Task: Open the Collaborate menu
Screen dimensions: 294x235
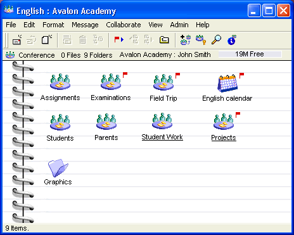Action: coord(124,25)
